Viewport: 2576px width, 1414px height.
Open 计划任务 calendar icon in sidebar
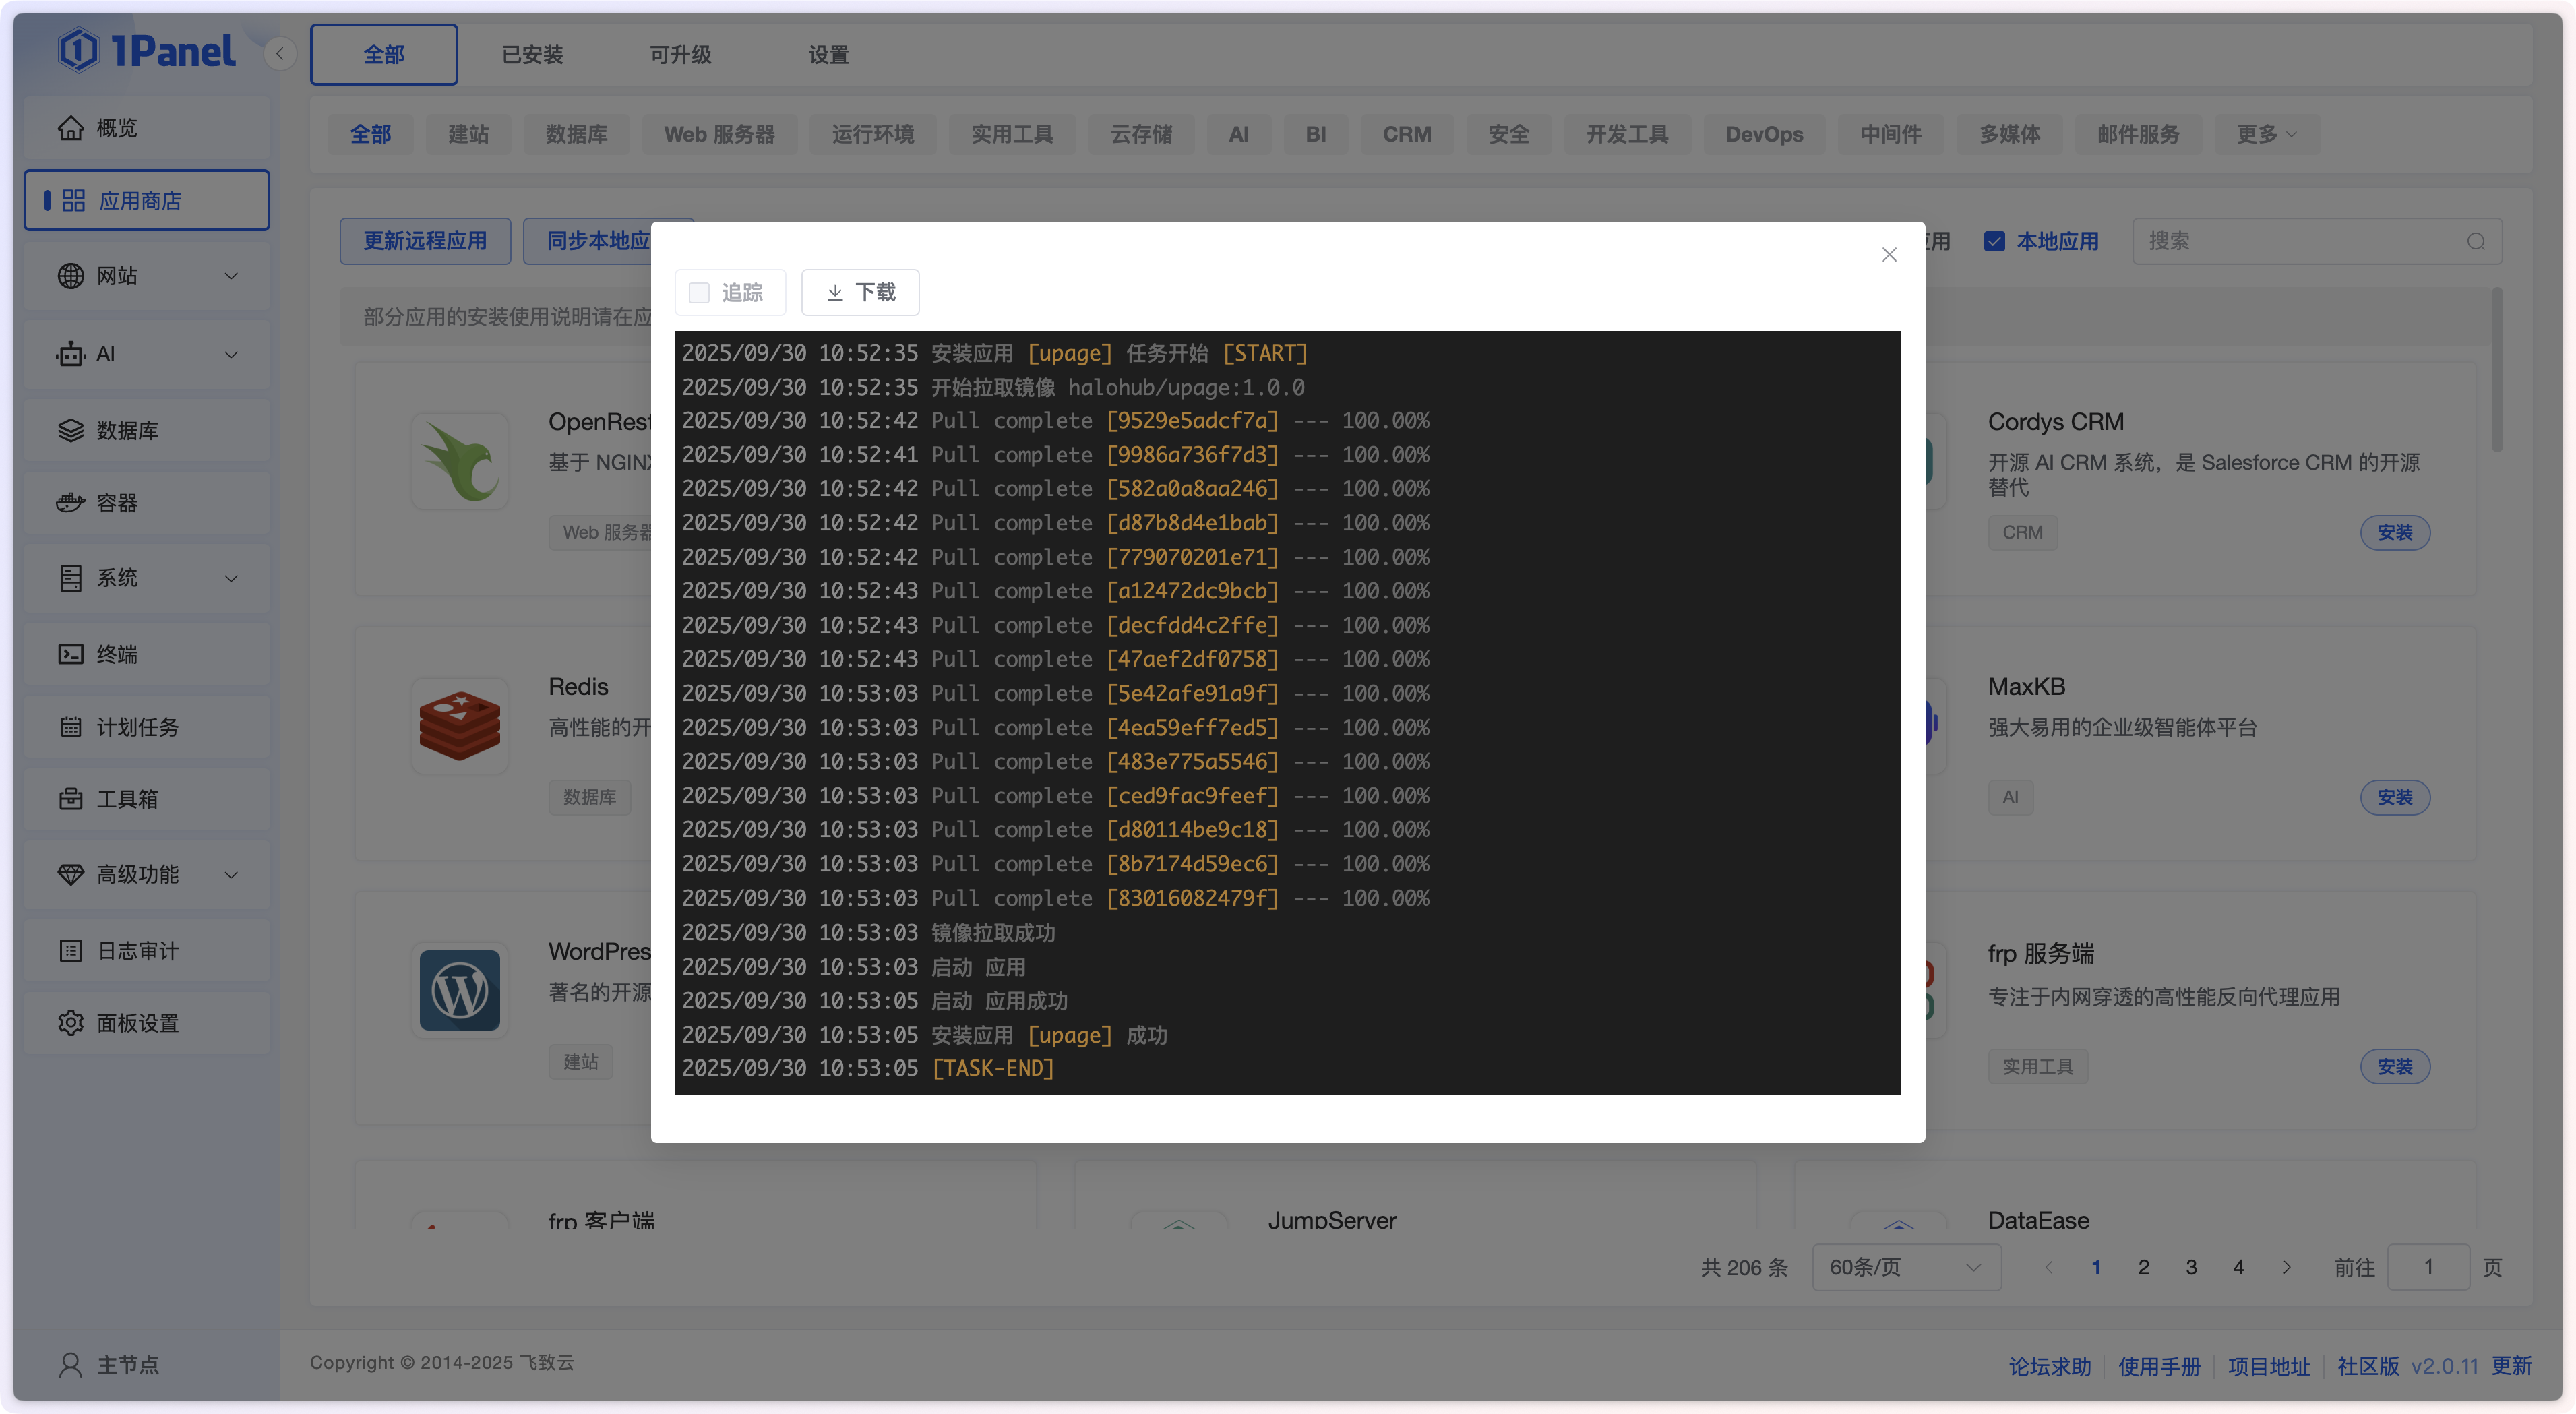pyautogui.click(x=70, y=727)
